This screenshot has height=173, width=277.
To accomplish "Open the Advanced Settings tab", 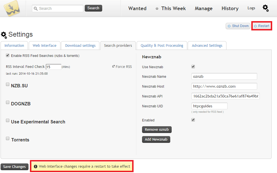I will [207, 45].
